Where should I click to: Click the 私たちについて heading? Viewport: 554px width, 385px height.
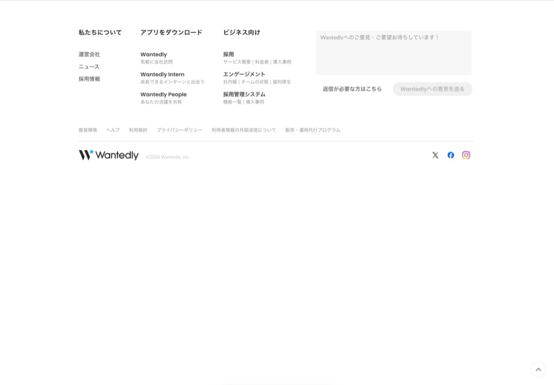coord(100,33)
